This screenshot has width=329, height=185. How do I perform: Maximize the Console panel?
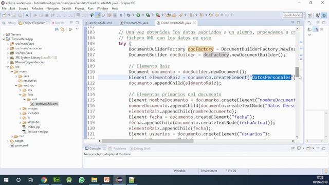324,149
